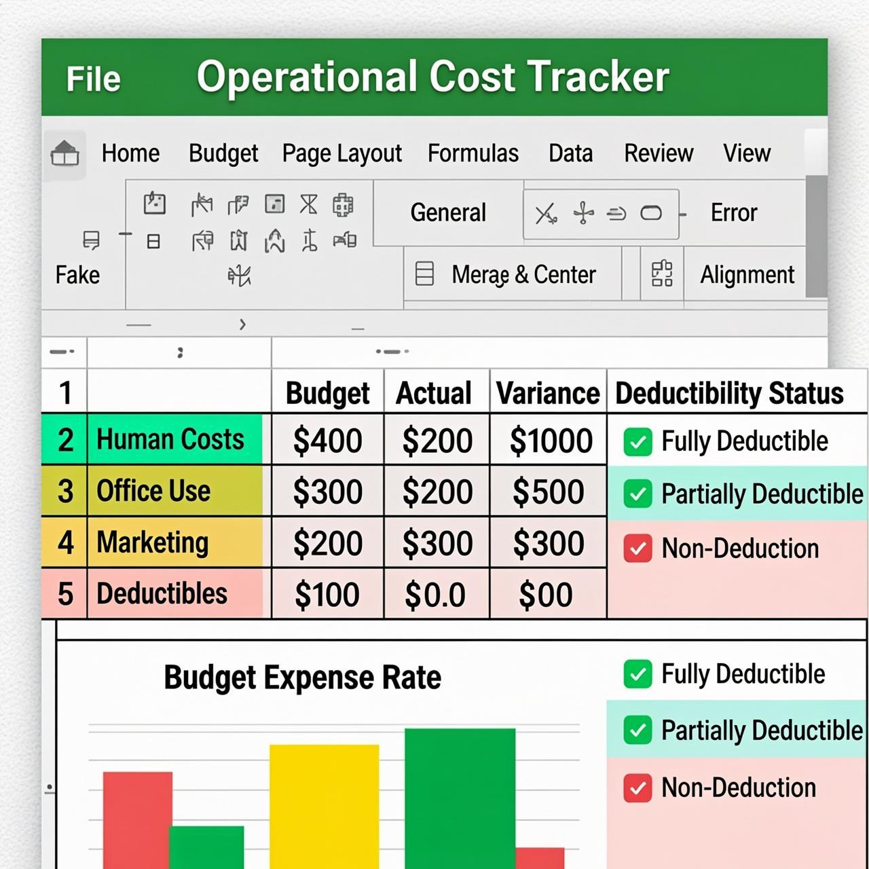This screenshot has height=869, width=869.
Task: Toggle Non-Deduction checkbox in table
Action: click(x=637, y=548)
